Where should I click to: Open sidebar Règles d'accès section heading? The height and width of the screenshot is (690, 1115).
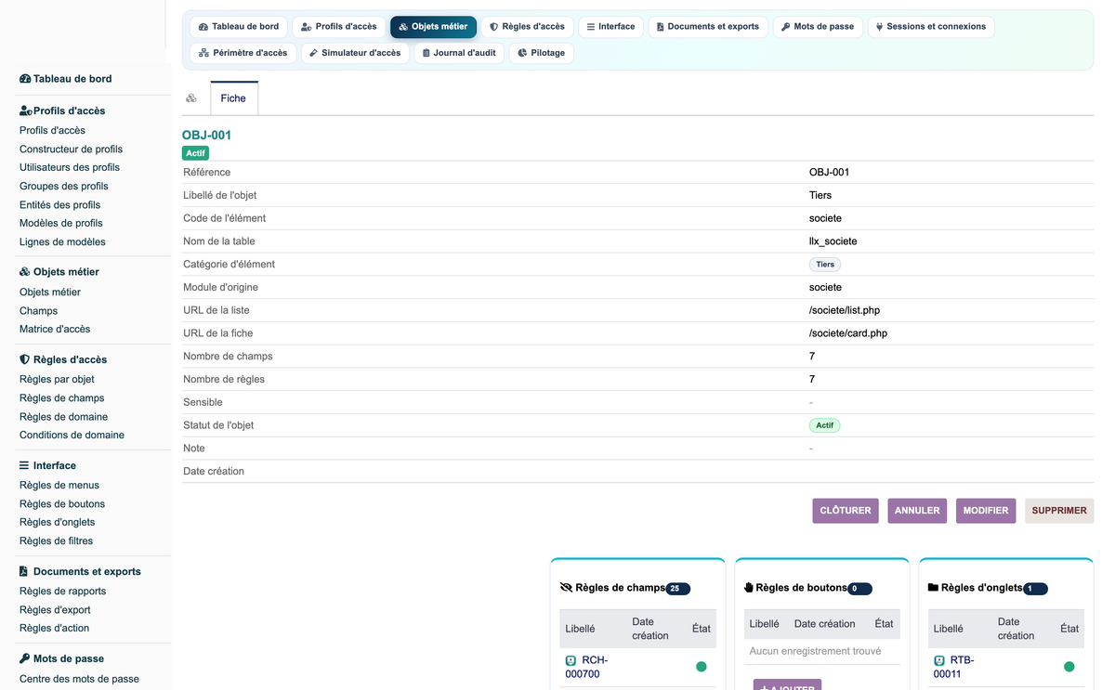(x=63, y=359)
